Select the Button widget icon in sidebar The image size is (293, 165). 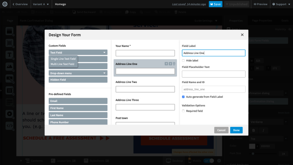click(9, 79)
